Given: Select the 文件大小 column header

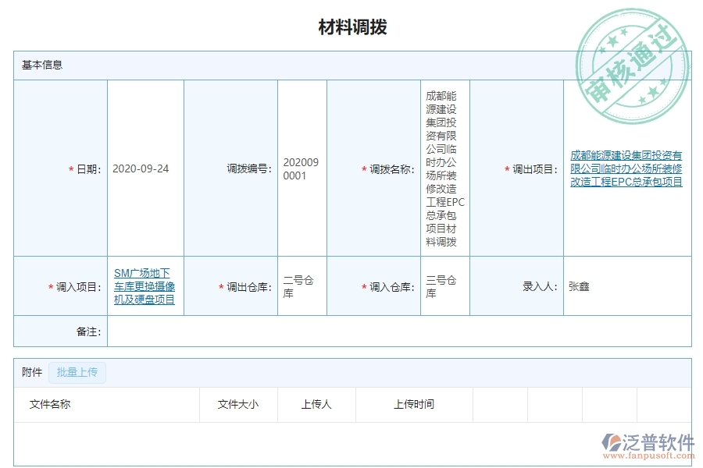Looking at the screenshot, I should [240, 404].
